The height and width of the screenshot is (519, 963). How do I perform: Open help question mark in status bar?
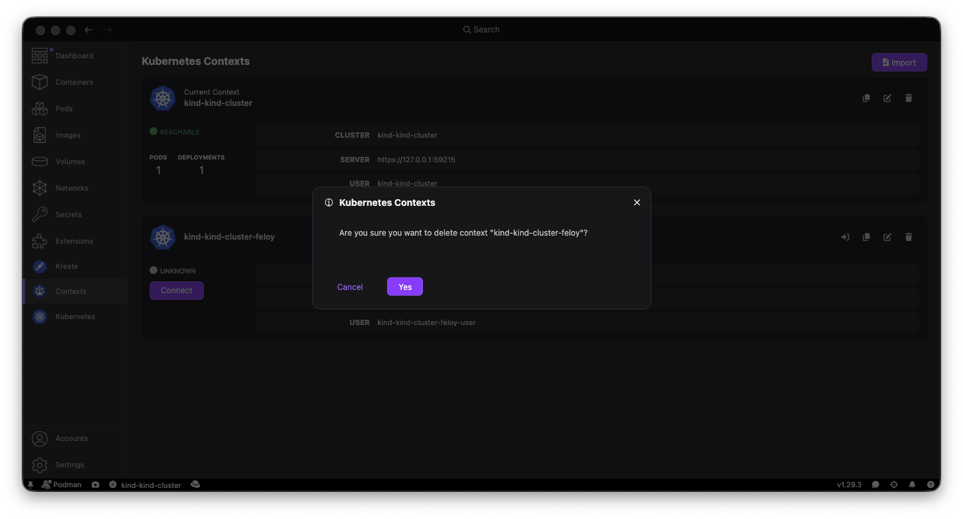coord(931,485)
